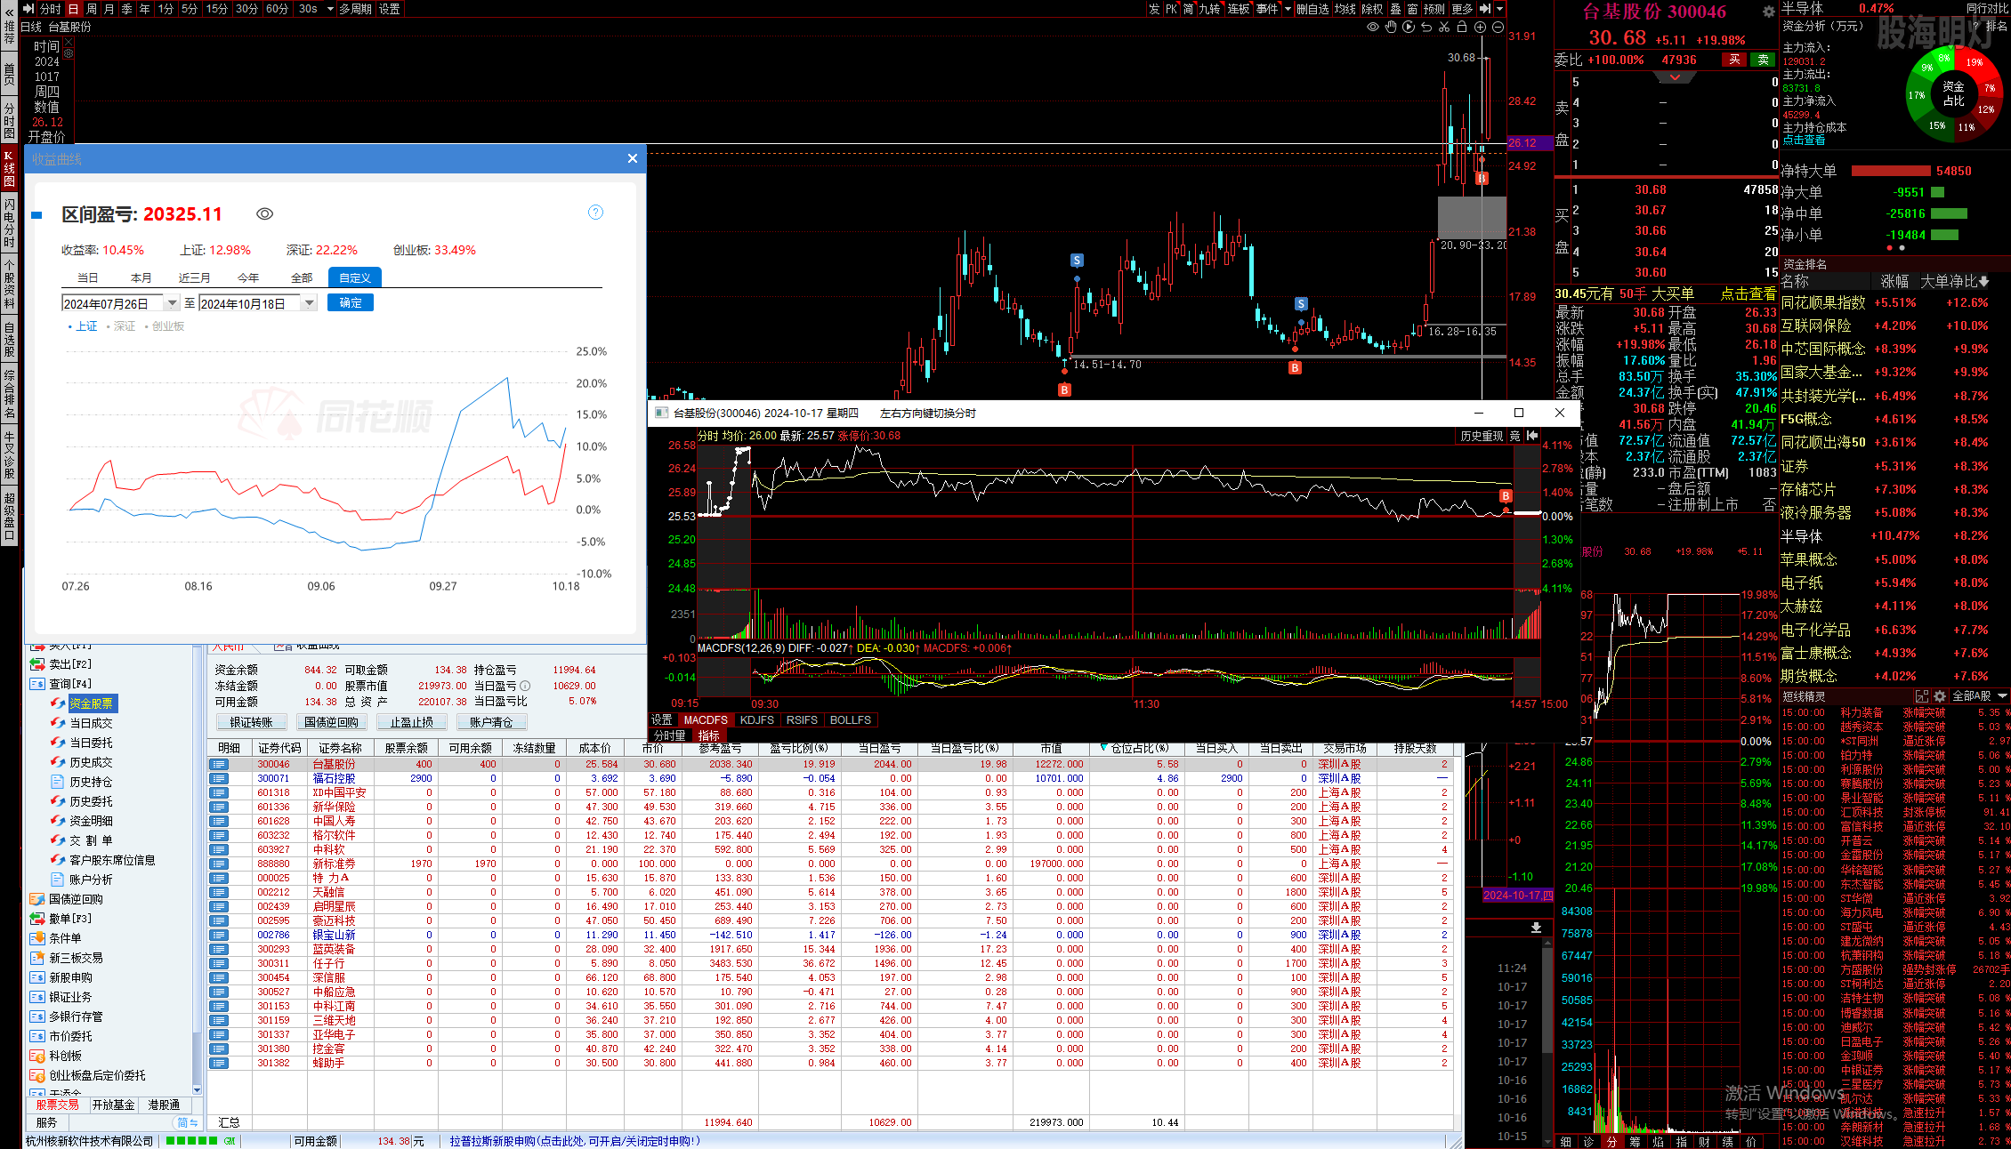2011x1149 pixels.
Task: Click first-bar skip icon beside 历史重现 竞
Action: pos(1532,436)
